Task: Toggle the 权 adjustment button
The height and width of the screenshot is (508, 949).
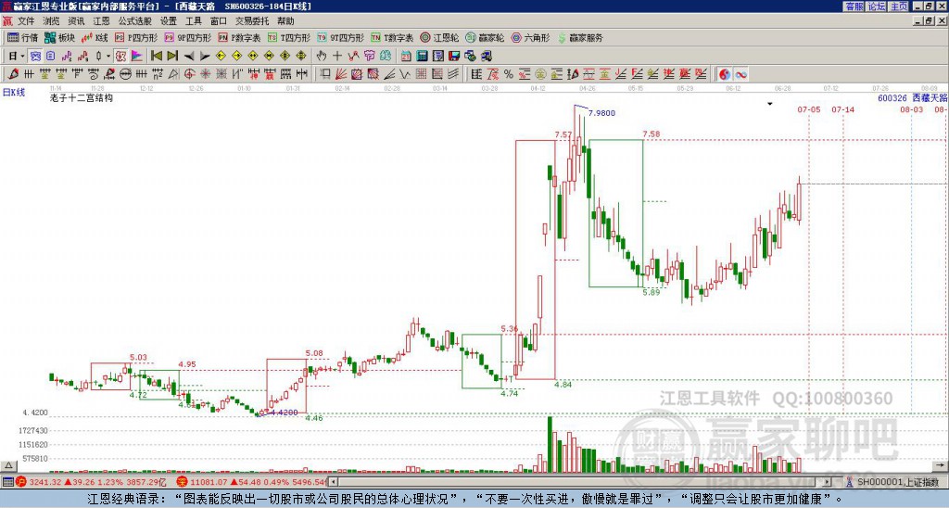Action: click(120, 56)
